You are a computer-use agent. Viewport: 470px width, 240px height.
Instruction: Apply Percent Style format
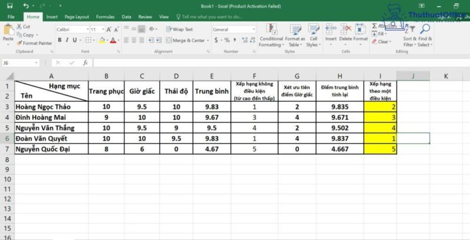(227, 40)
